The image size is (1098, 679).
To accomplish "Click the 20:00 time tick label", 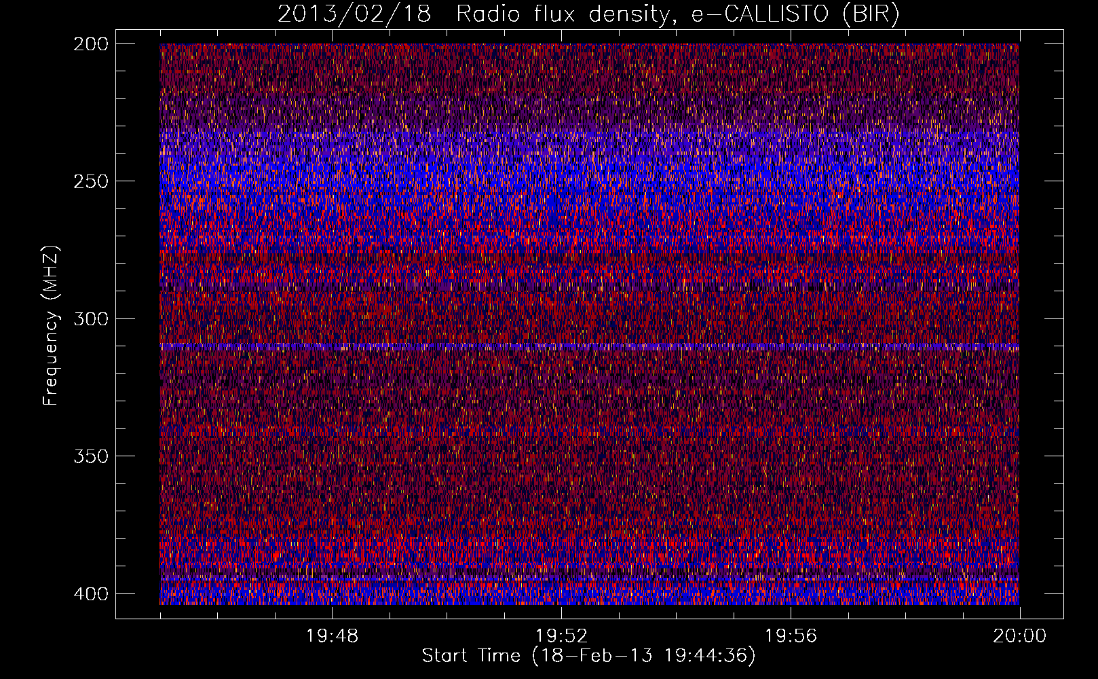I will 1019,636.
